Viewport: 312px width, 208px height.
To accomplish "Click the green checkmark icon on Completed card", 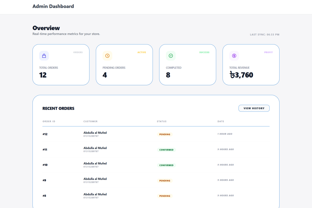I will coord(171,56).
